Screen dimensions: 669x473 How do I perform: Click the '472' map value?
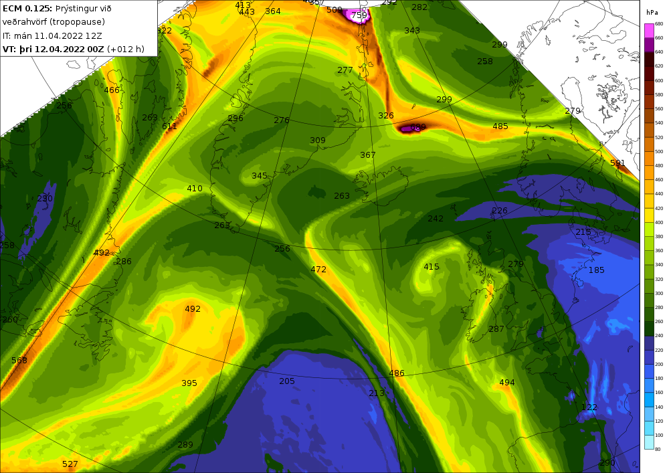(x=318, y=270)
